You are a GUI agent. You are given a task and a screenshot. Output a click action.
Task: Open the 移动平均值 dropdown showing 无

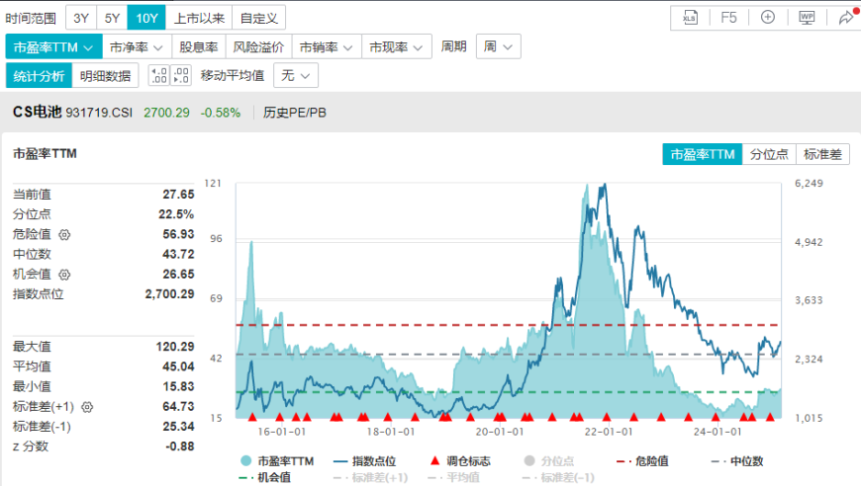coord(296,75)
